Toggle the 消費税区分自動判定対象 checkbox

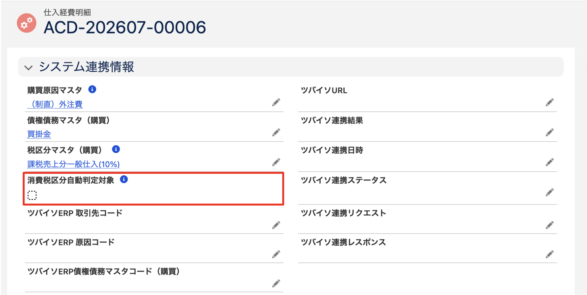coord(32,195)
